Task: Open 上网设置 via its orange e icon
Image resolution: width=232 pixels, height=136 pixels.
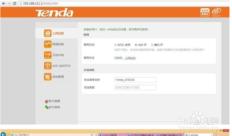Action: point(48,33)
